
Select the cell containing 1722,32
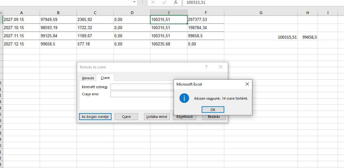point(95,28)
